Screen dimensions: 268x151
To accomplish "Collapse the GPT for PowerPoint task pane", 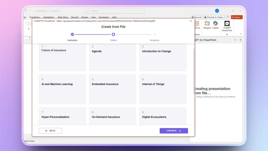I will point(235,40).
